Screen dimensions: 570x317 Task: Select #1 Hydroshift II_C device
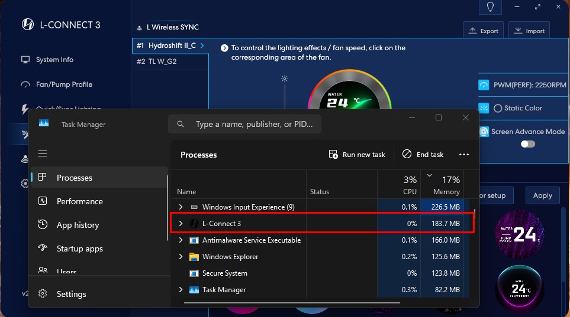point(170,45)
